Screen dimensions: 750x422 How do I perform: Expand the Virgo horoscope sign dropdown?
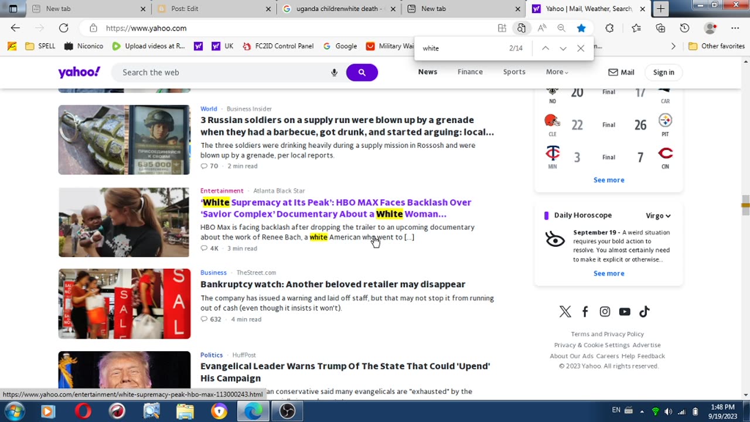click(658, 216)
